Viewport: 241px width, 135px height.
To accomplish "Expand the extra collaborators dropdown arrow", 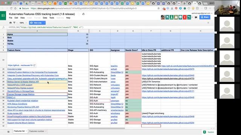I will [192, 17].
